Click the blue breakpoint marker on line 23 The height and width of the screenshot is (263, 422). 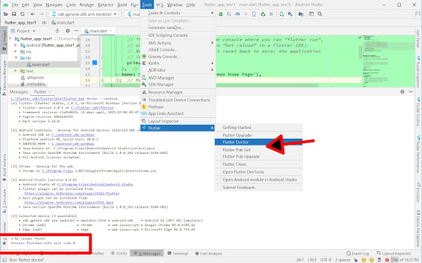[x=94, y=62]
